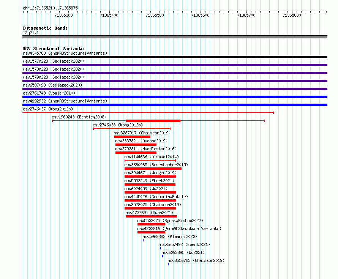Open nsv5592249 (Ebert2021) label
The image size is (338, 279).
pyautogui.click(x=149, y=181)
